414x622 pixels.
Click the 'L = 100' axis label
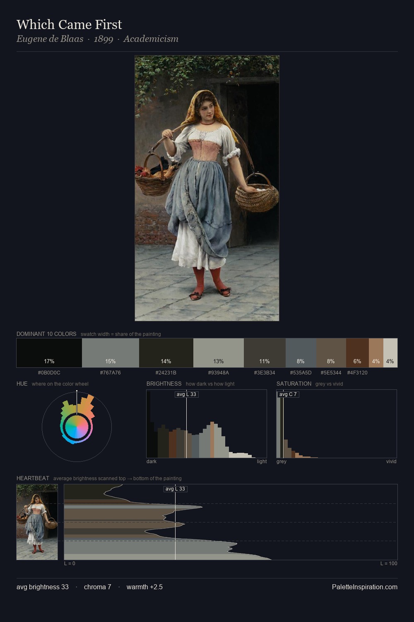click(x=389, y=564)
